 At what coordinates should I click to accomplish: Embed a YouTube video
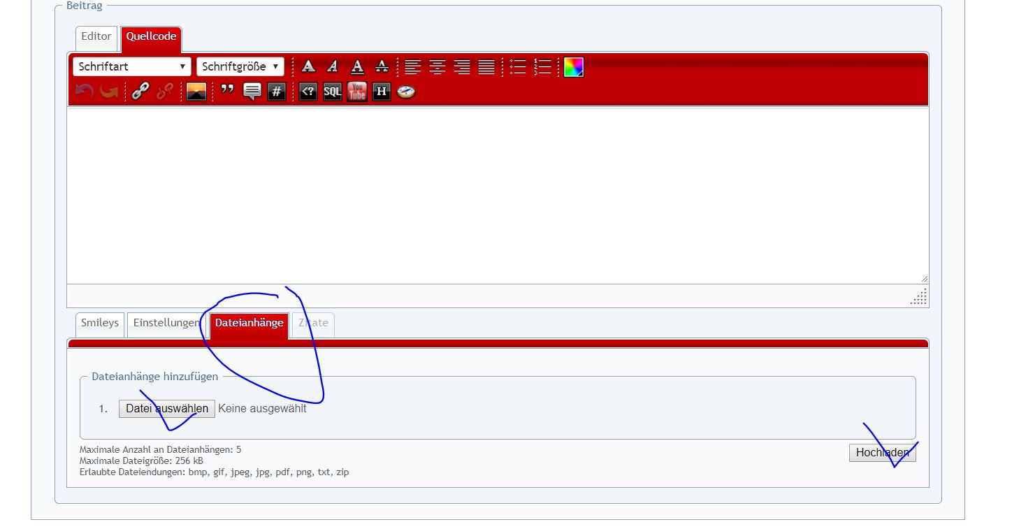click(x=357, y=92)
